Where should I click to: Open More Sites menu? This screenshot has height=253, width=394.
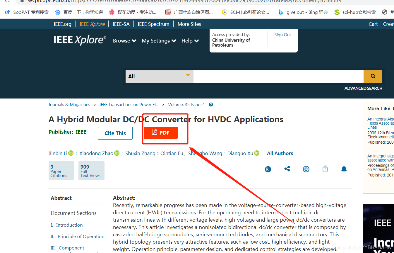(x=189, y=24)
